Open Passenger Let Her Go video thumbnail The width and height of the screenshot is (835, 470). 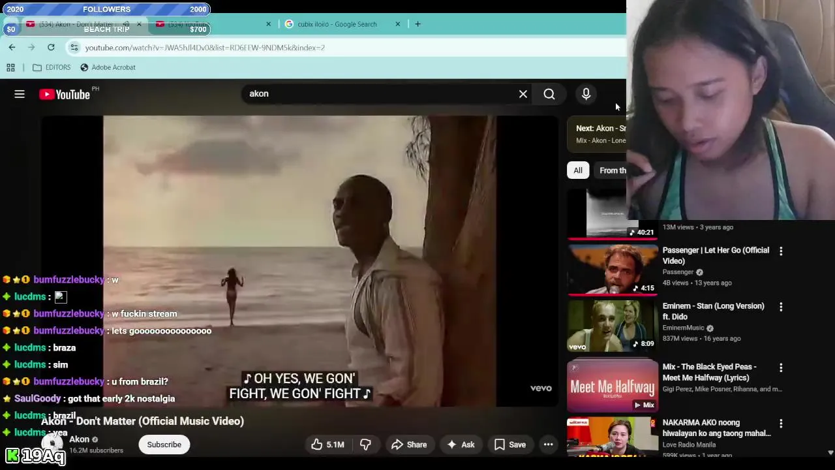(613, 269)
